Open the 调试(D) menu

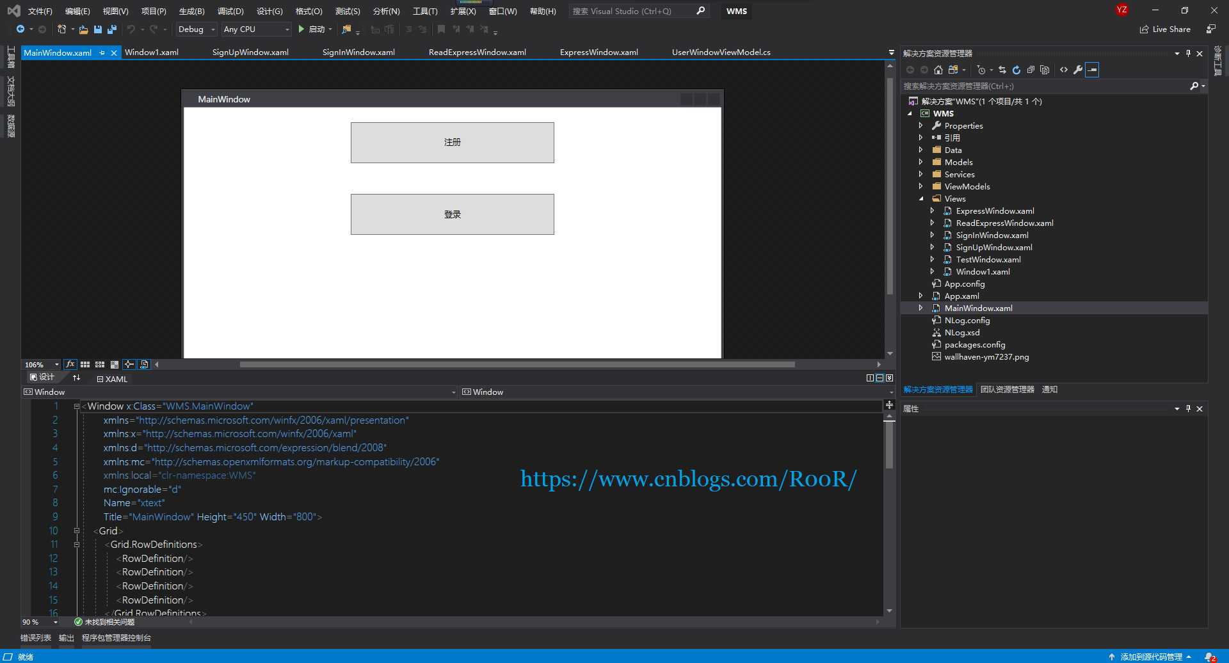coord(230,11)
